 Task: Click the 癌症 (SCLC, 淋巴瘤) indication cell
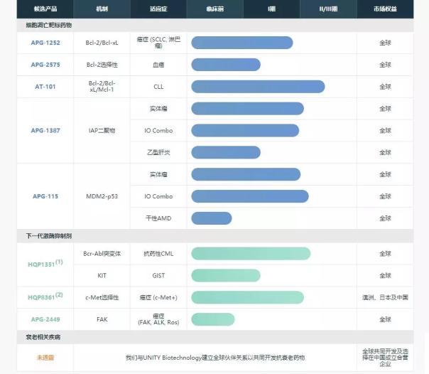(x=158, y=43)
